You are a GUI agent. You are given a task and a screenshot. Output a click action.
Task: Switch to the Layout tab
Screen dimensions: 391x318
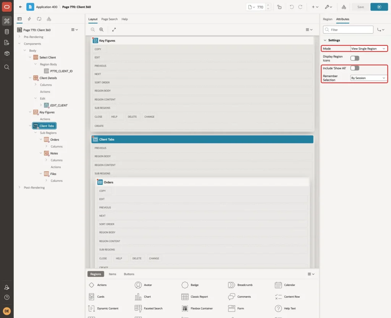(x=93, y=19)
